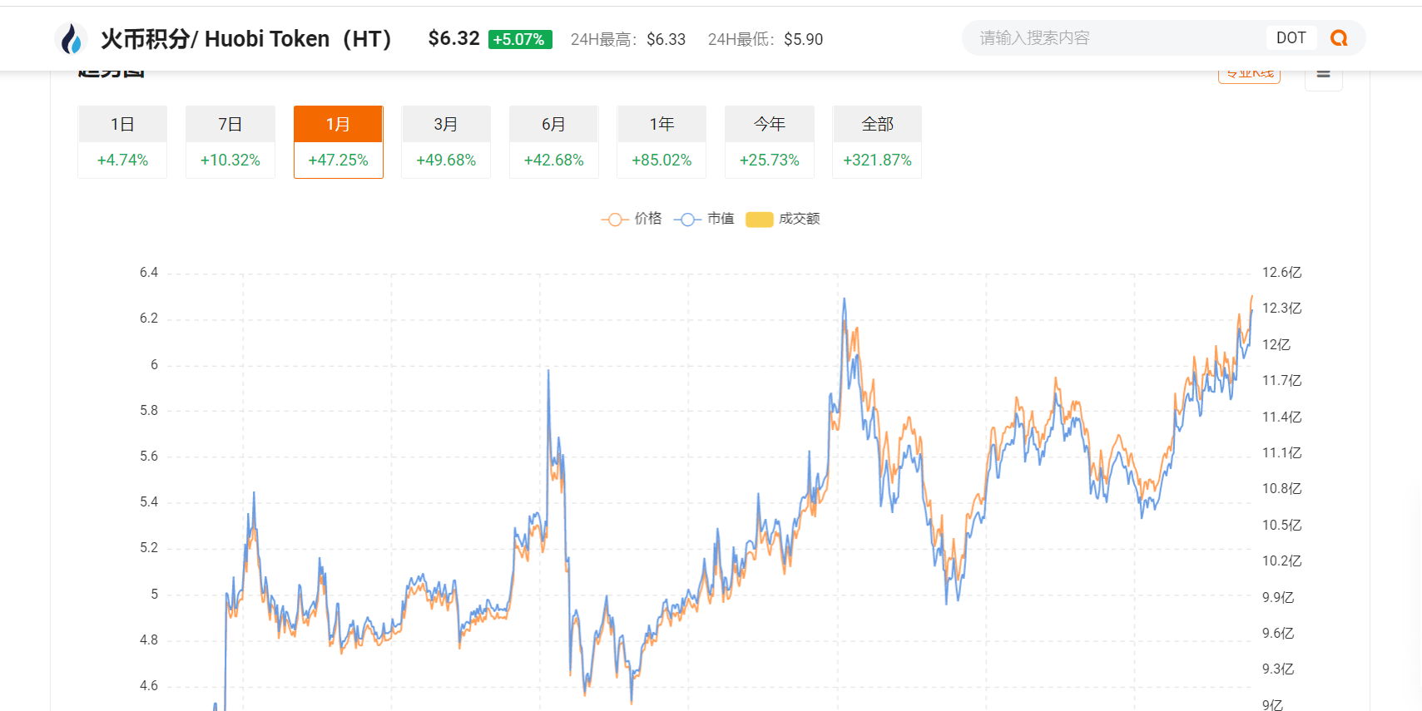Click the search input field
This screenshot has height=711, width=1422.
pyautogui.click(x=1115, y=38)
